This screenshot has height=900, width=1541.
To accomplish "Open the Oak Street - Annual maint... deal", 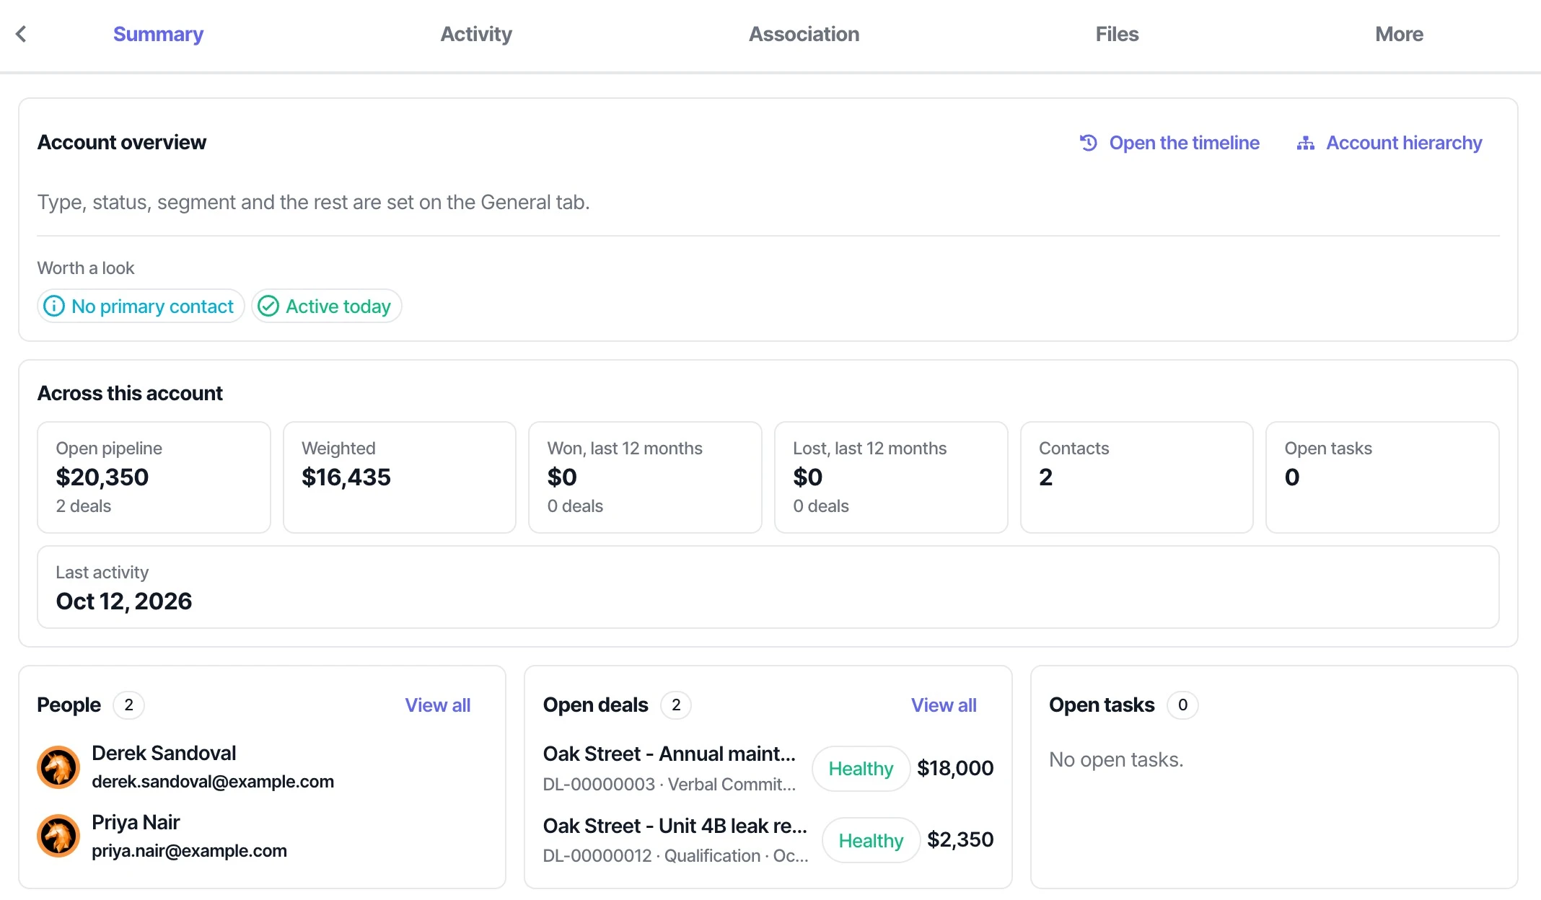I will (x=669, y=754).
